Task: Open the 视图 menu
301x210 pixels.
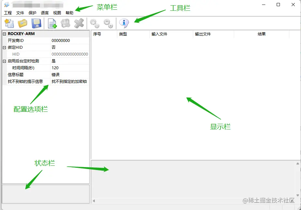Action: [57, 13]
